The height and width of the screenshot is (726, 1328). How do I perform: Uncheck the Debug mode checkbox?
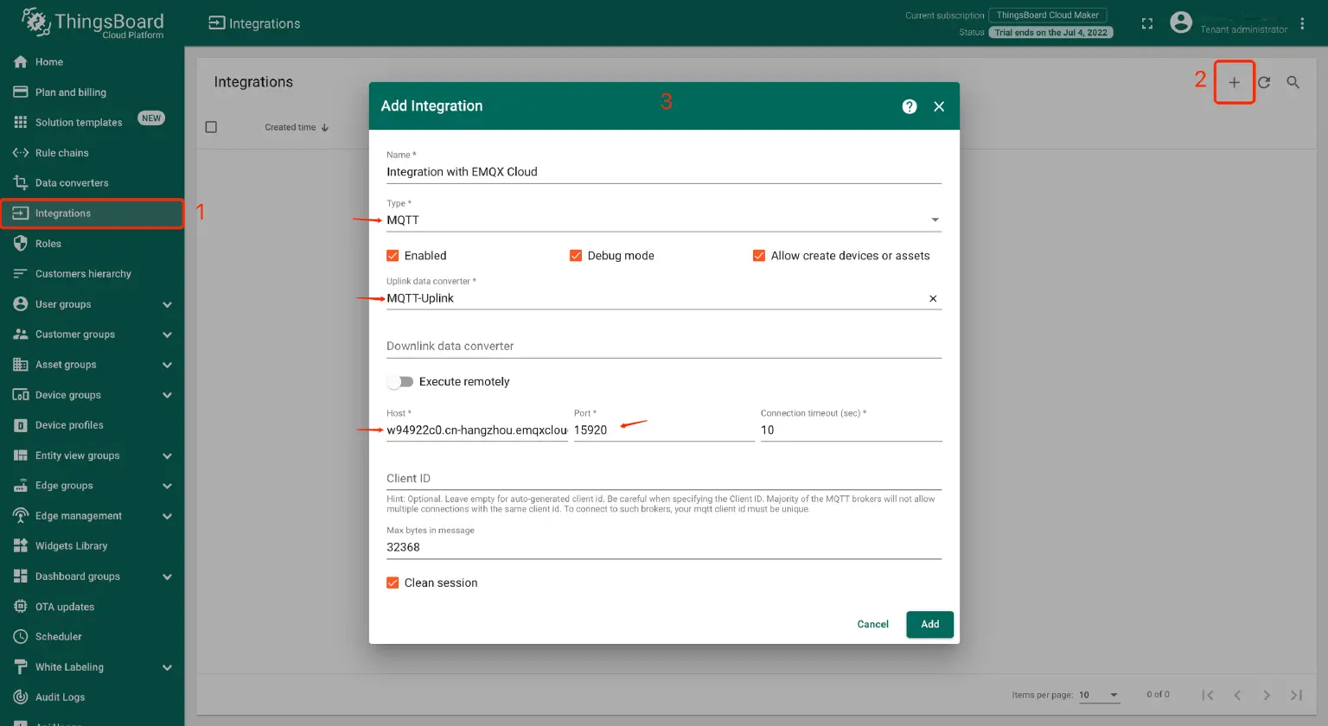tap(576, 255)
